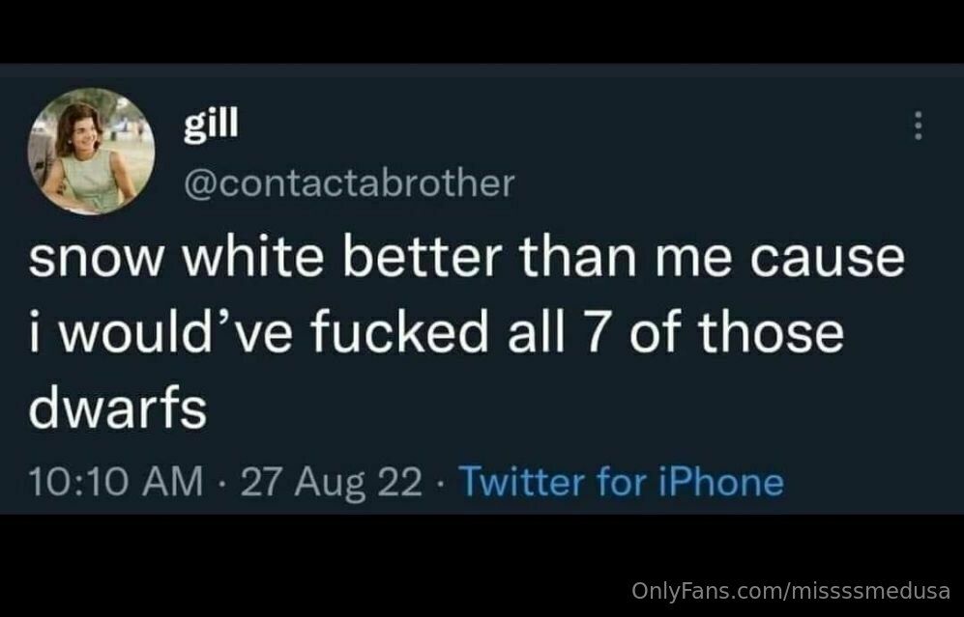964x617 pixels.
Task: Open the display name gill
Action: 210,126
